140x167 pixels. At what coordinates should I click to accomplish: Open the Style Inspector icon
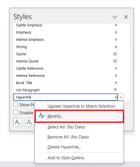[x=30, y=122]
